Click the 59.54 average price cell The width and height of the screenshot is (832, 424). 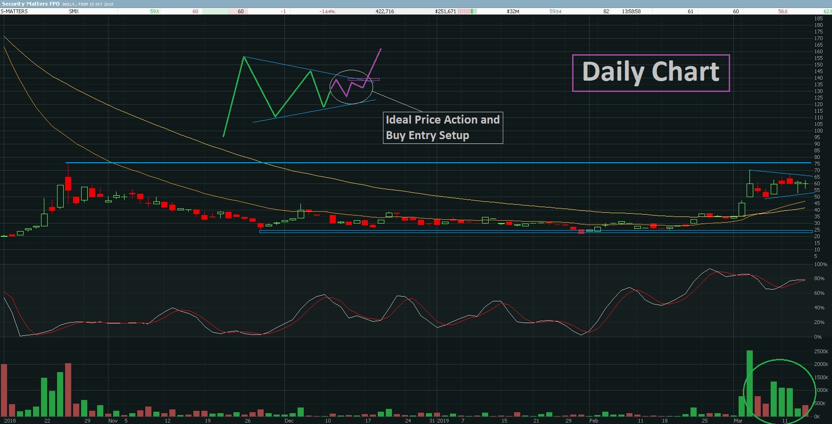[555, 11]
